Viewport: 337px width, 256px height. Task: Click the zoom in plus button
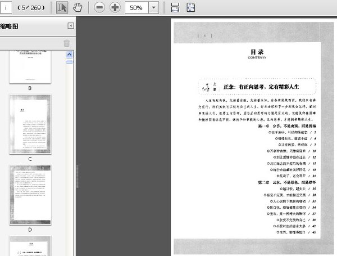point(115,8)
